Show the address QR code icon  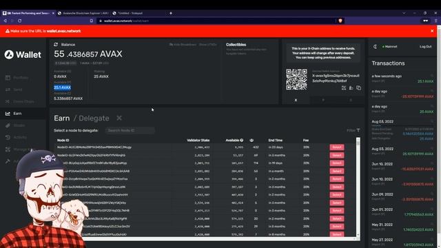[x=344, y=87]
